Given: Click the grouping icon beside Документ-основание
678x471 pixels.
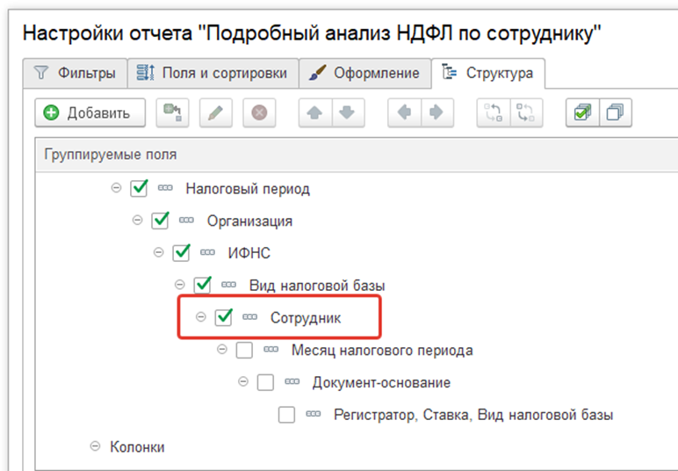Looking at the screenshot, I should point(292,381).
